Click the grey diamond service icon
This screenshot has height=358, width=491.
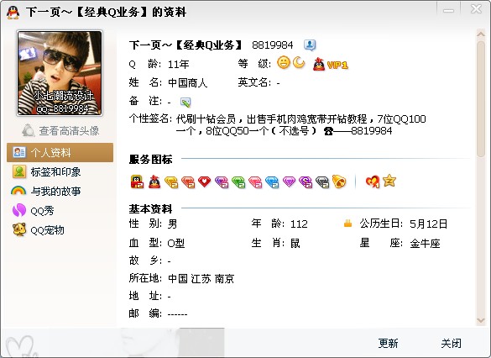click(322, 182)
